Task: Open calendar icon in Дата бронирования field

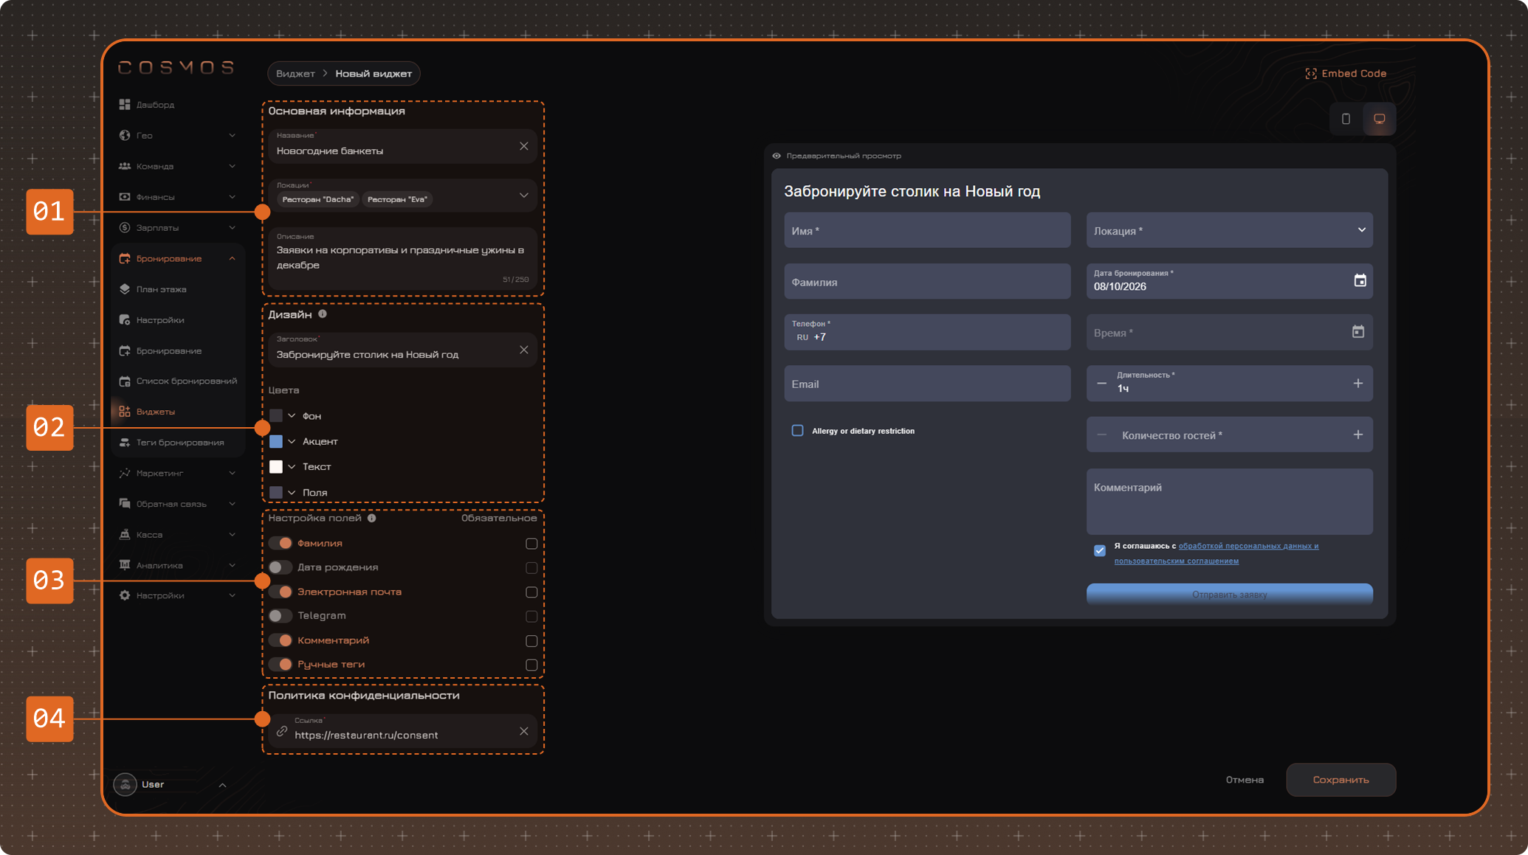Action: coord(1360,280)
